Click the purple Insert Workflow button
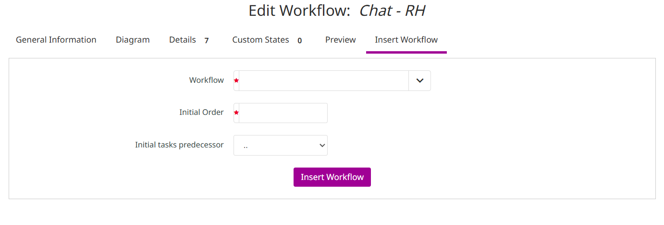Viewport: 664px width, 225px height. tap(332, 177)
